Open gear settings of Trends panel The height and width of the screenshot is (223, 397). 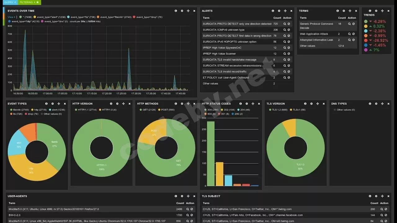pos(376,11)
